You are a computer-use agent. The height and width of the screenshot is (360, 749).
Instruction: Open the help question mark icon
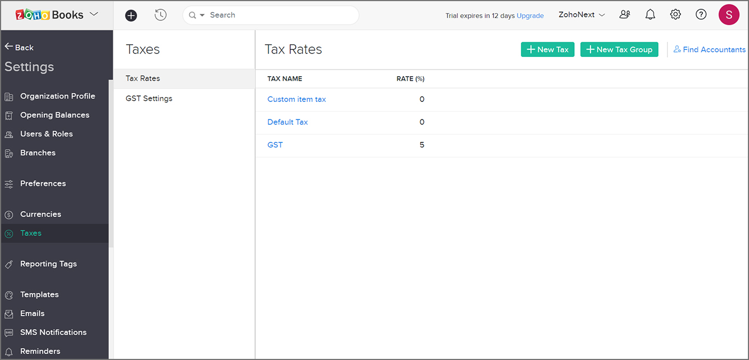click(x=701, y=15)
